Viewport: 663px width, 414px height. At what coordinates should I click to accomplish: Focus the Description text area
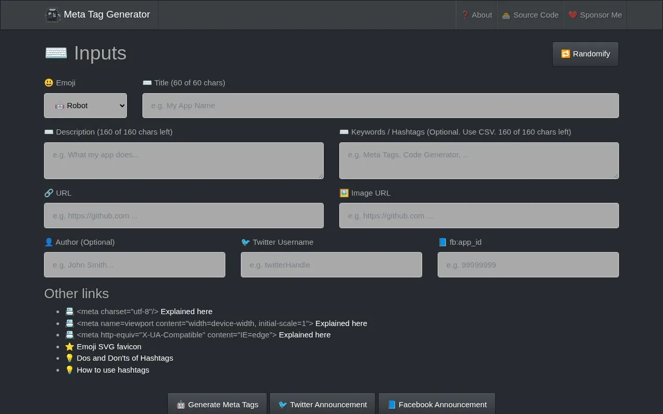click(x=184, y=160)
